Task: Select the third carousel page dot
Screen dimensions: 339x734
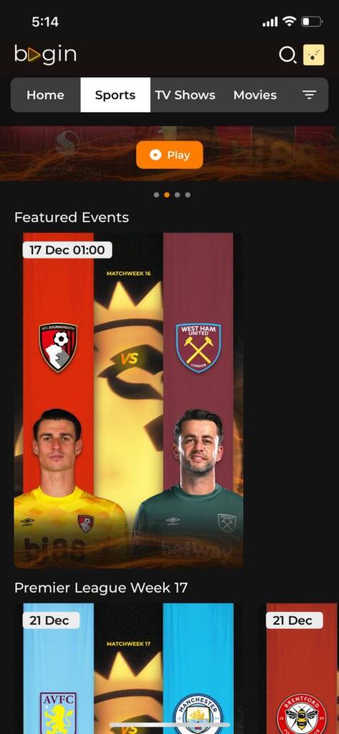Action: click(177, 195)
